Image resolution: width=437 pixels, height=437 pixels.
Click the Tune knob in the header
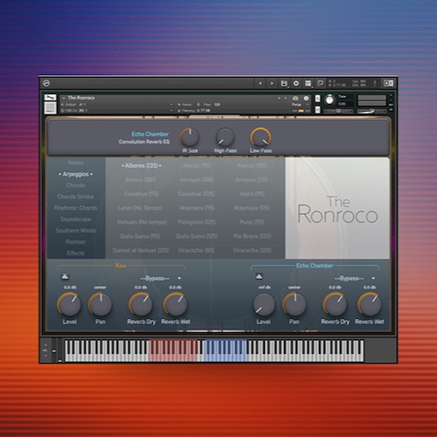tap(329, 100)
